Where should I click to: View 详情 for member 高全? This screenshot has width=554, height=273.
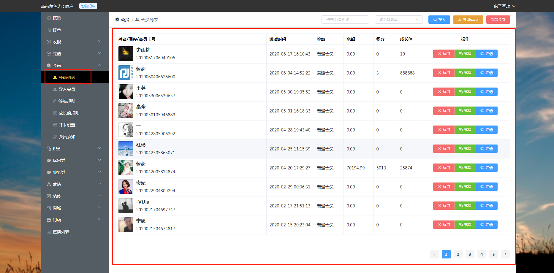[x=487, y=111]
